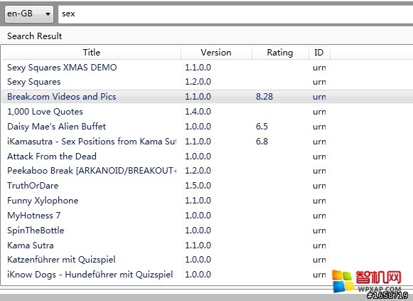Select row 'Katzenführer mit Quizspiel'
The image size is (413, 301).
pyautogui.click(x=208, y=260)
